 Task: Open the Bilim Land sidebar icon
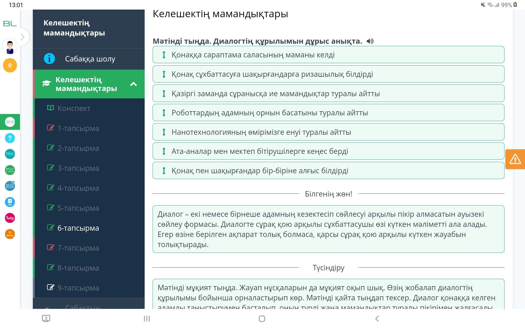click(x=10, y=170)
